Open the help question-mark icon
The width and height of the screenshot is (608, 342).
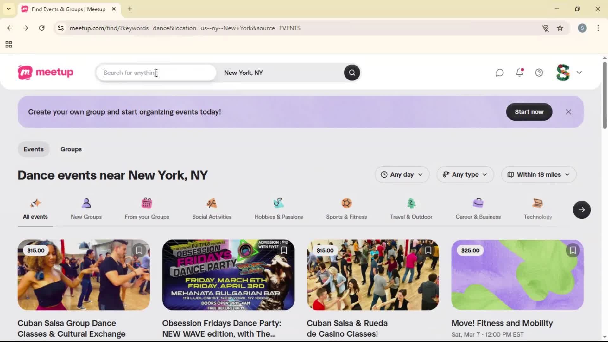click(539, 73)
